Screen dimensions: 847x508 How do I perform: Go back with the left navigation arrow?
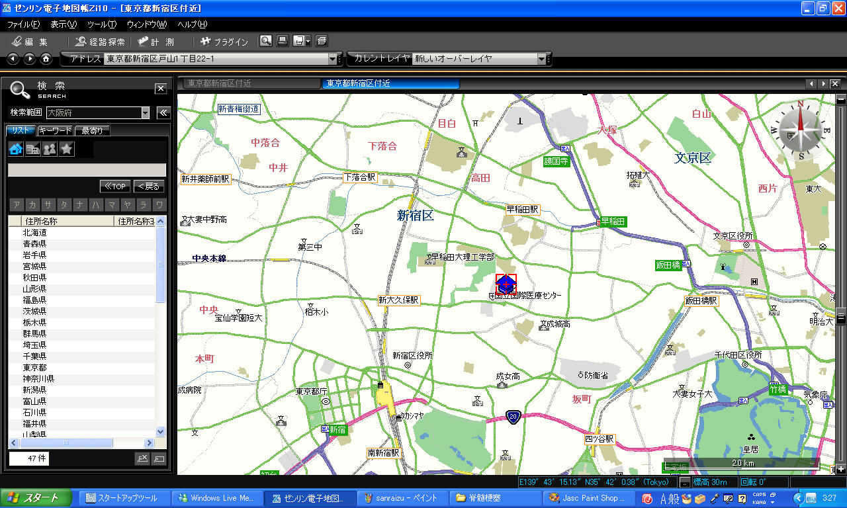click(x=13, y=59)
